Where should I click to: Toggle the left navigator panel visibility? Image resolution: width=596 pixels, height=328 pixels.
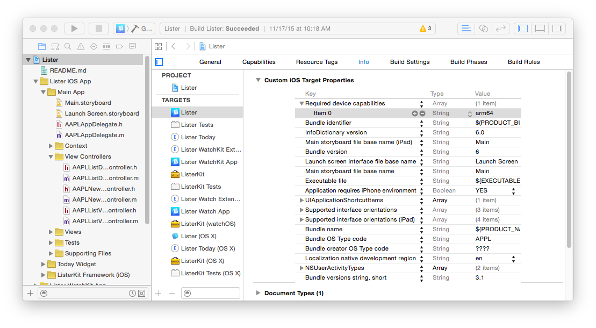coord(522,28)
